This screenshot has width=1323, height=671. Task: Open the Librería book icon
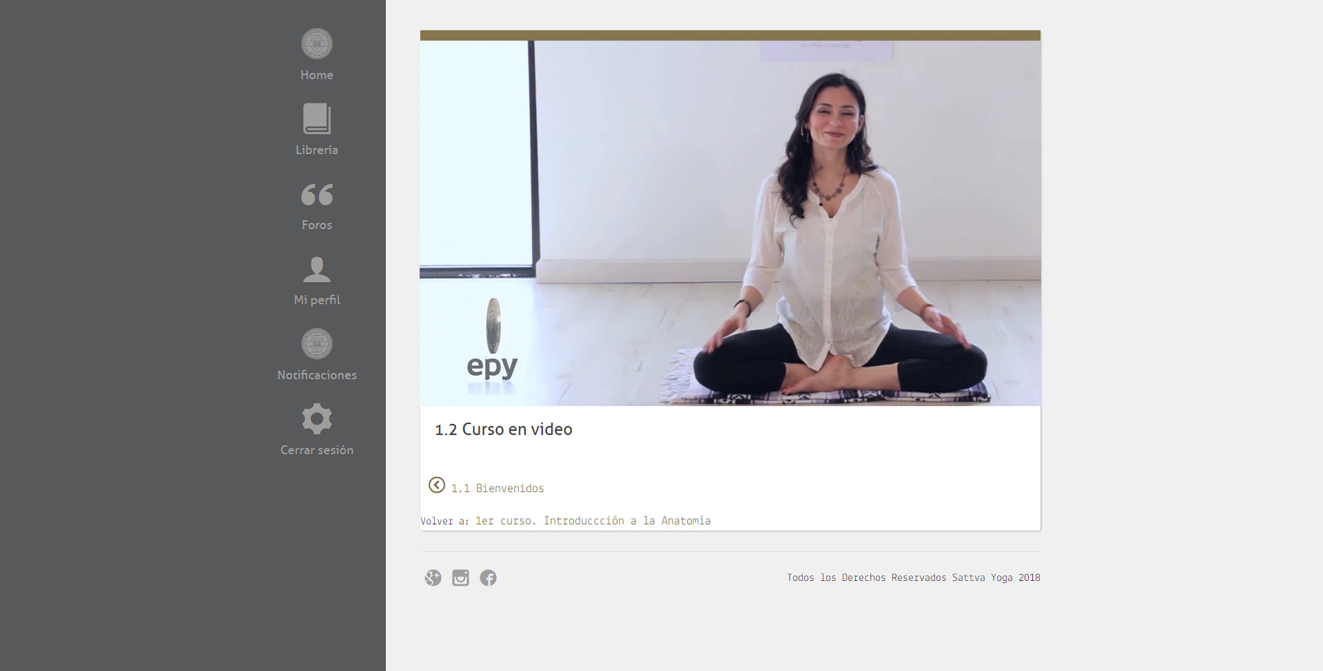317,118
